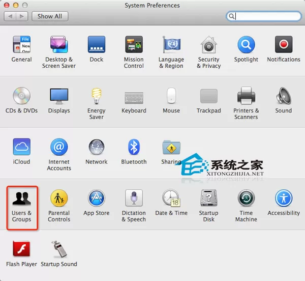This screenshot has width=305, height=281.
Task: Open the Users & Groups preference pane
Action: tap(21, 207)
